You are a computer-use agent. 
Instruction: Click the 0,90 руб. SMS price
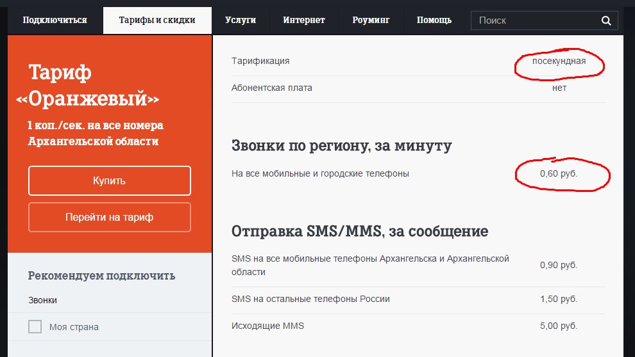click(x=559, y=266)
